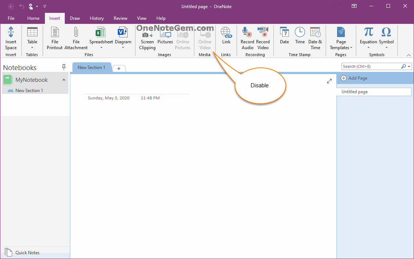Screen dimensions: 414x259
Task: Open New Section 1 in notebook tree
Action: [x=29, y=91]
